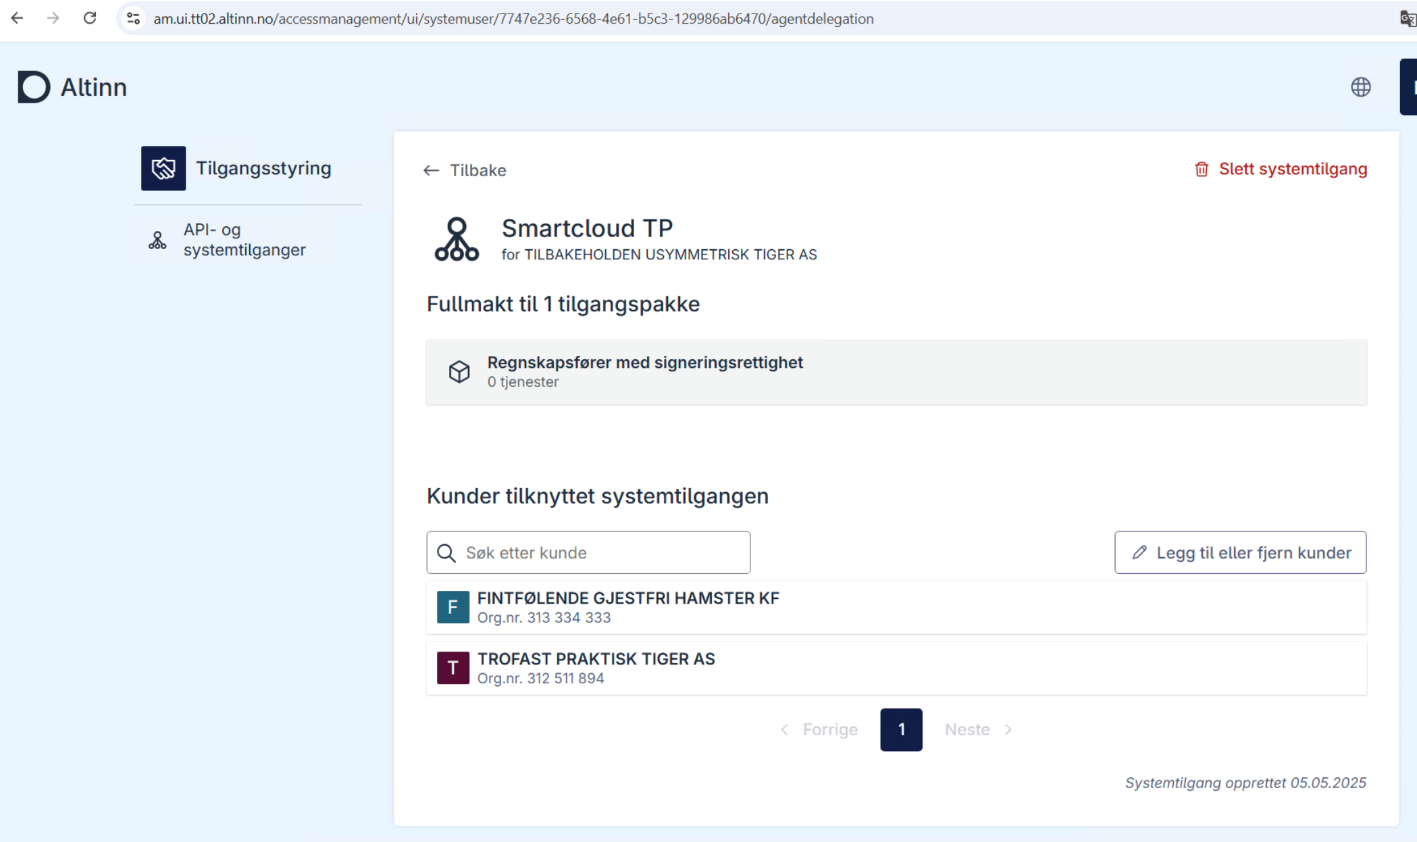Click the access package cube icon
The height and width of the screenshot is (842, 1417).
(x=459, y=371)
